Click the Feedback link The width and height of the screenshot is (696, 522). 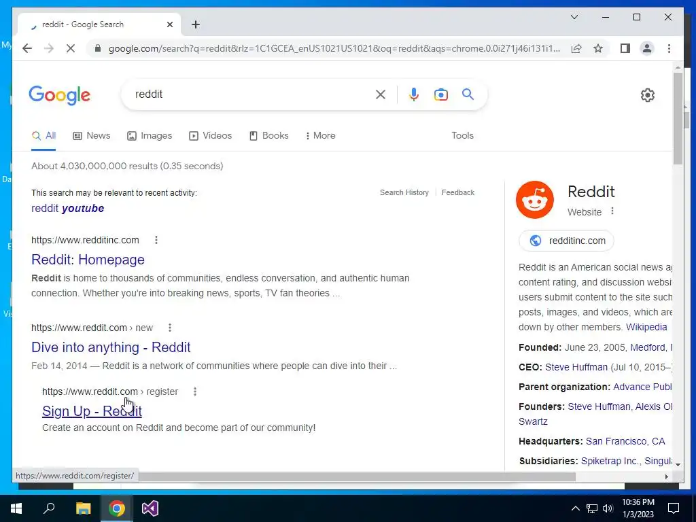(457, 192)
